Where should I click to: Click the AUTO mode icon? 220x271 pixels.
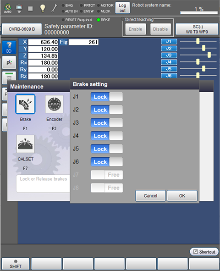(x=8, y=8)
